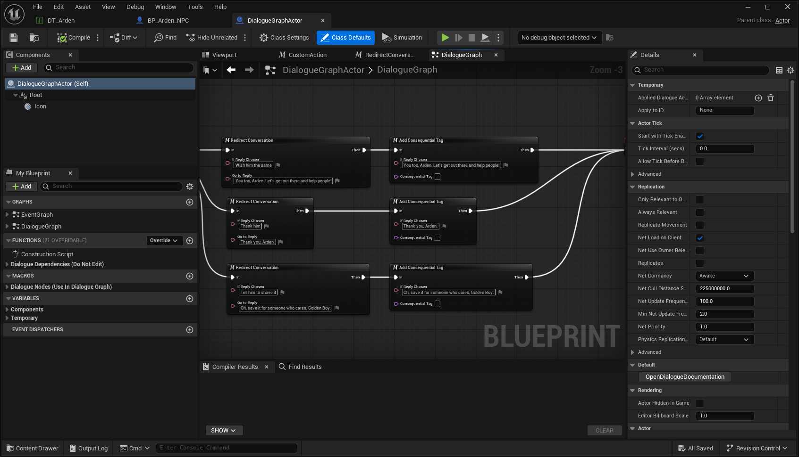Enable Actor Hidden In Game checkbox

click(700, 403)
